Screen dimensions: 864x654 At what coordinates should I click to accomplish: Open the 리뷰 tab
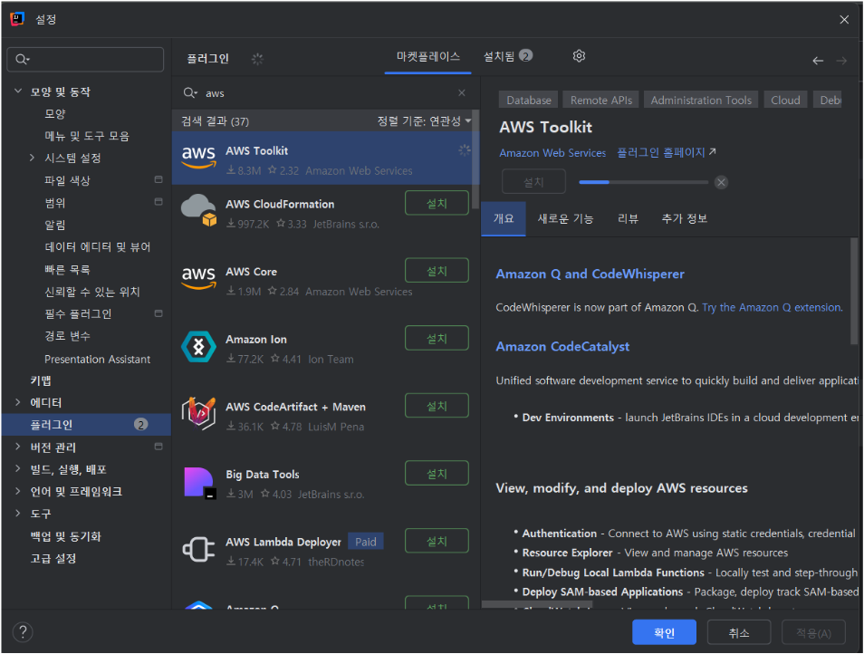tap(628, 218)
